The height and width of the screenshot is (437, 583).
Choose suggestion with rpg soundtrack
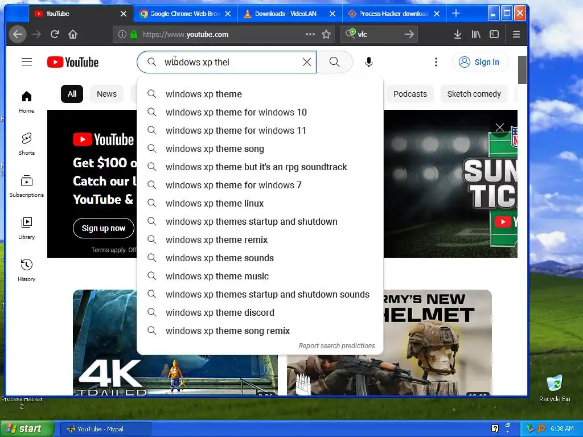tap(260, 167)
